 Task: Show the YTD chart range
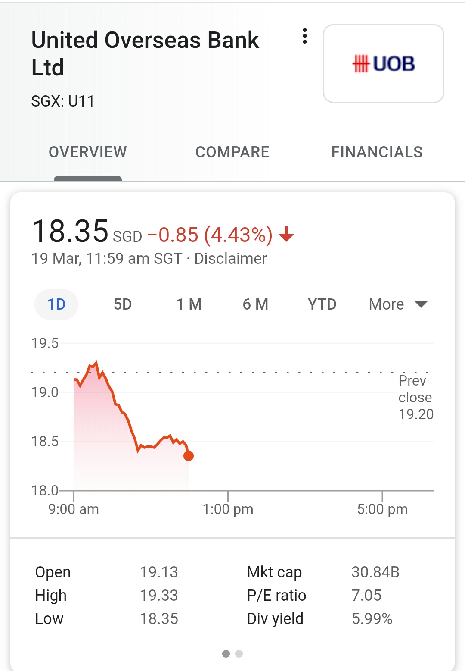322,304
